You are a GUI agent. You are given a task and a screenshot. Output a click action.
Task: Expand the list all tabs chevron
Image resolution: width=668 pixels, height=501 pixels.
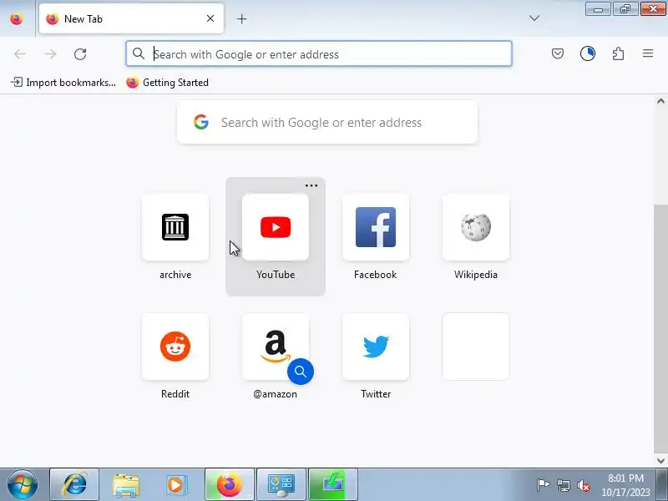(x=534, y=18)
